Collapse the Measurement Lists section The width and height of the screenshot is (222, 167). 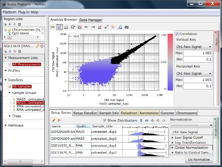[6, 58]
